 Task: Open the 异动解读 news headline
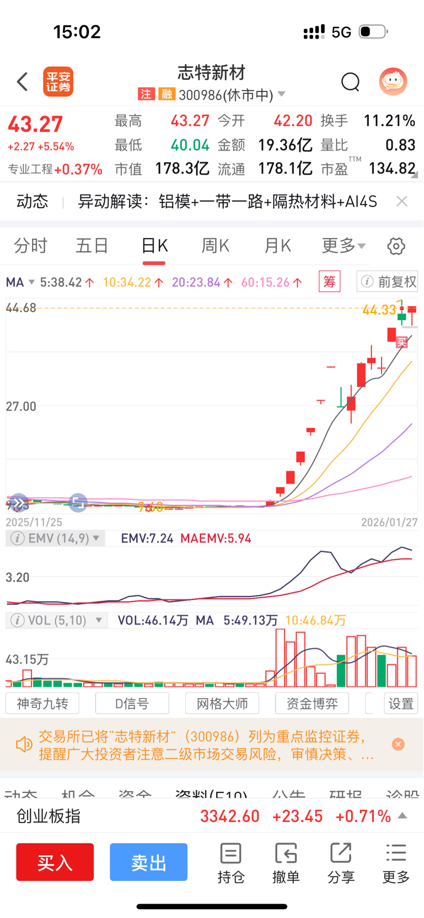click(227, 201)
